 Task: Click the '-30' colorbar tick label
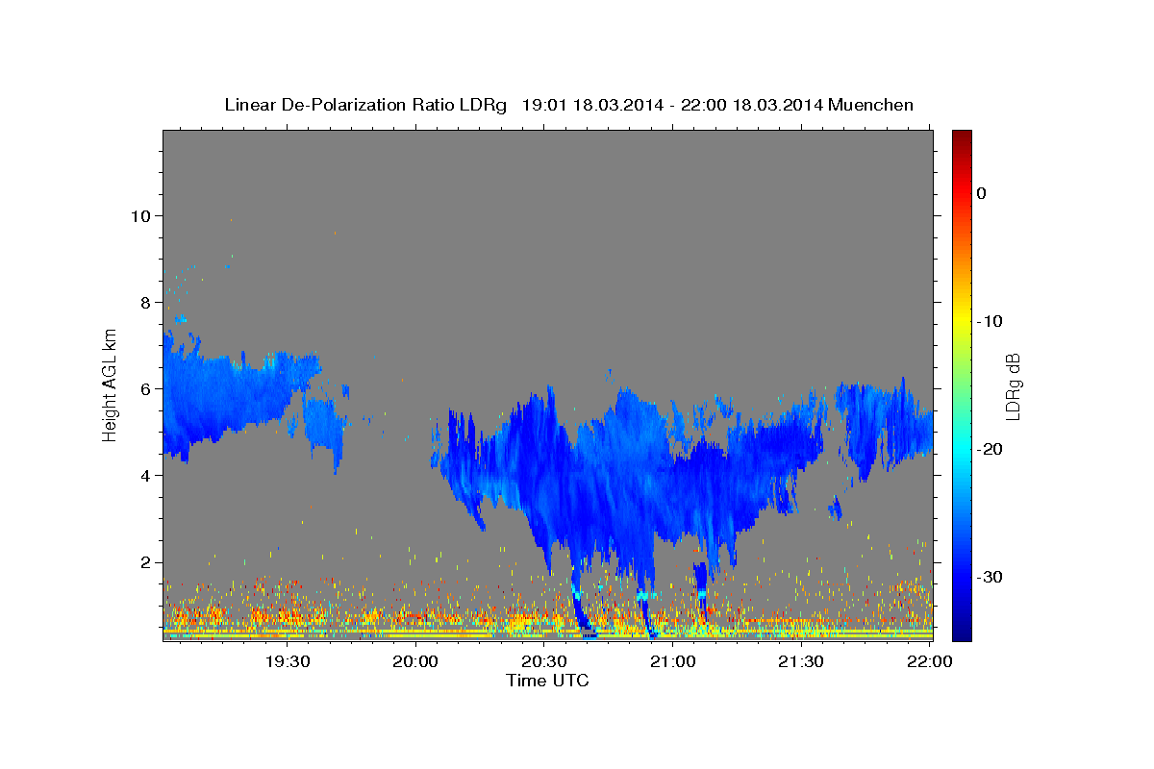990,577
